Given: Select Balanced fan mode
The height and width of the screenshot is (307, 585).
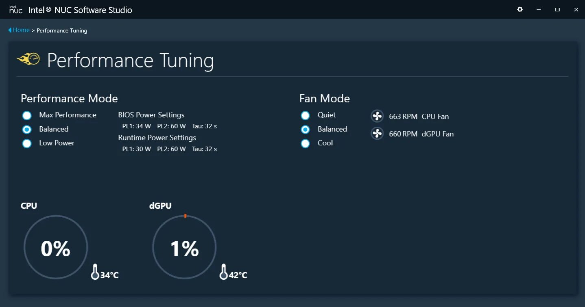Looking at the screenshot, I should click(305, 129).
